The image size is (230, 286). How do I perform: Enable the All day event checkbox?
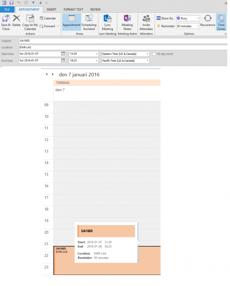[154, 54]
